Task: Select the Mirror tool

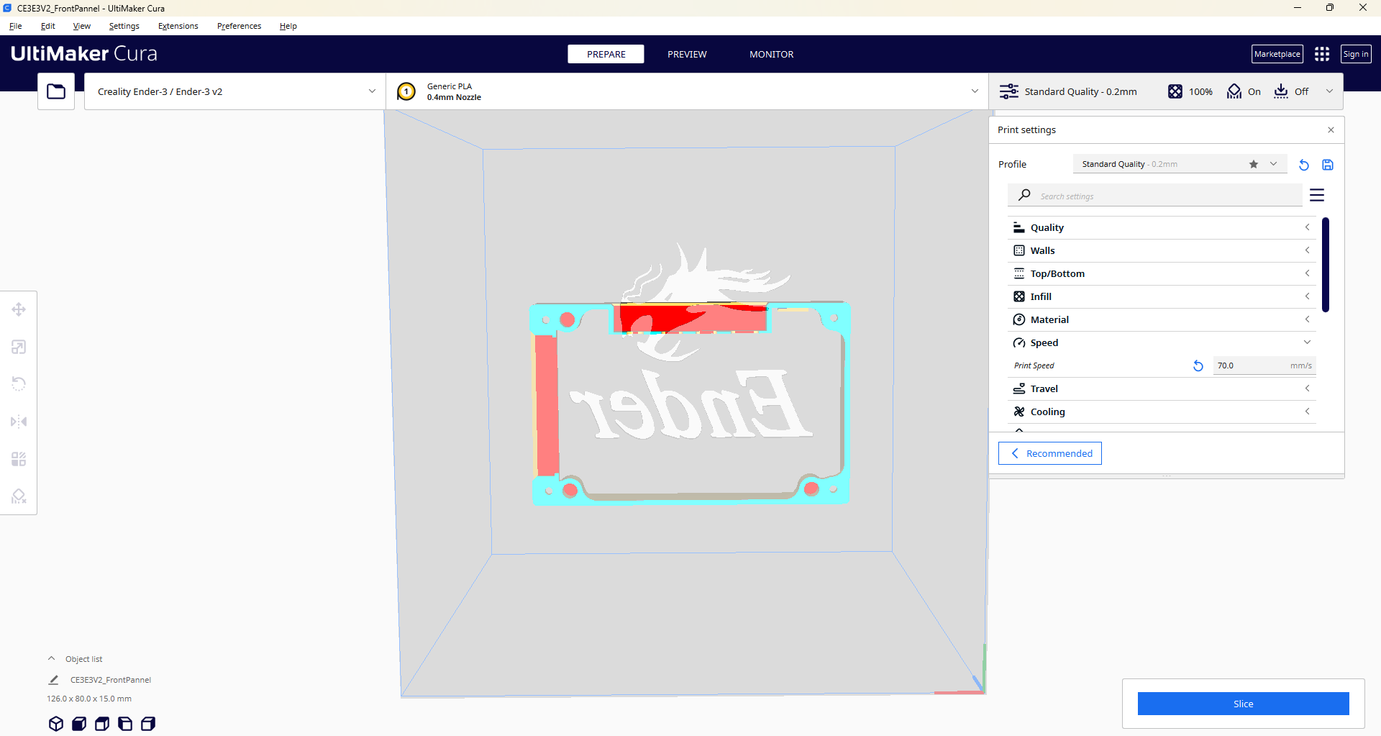Action: point(19,422)
